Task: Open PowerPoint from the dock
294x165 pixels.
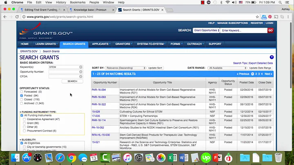Action: click(217, 158)
